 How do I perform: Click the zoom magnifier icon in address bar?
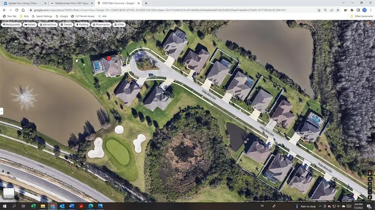point(325,10)
